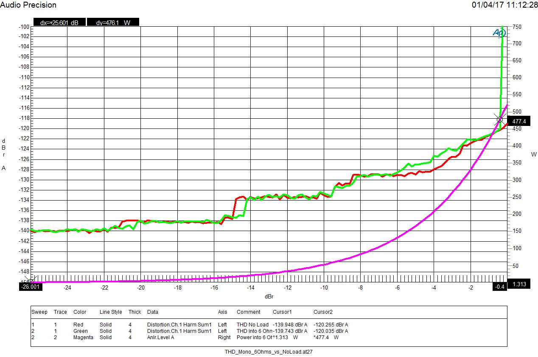Click the dx=+25.601 dB readout box
The image size is (538, 357).
(59, 22)
